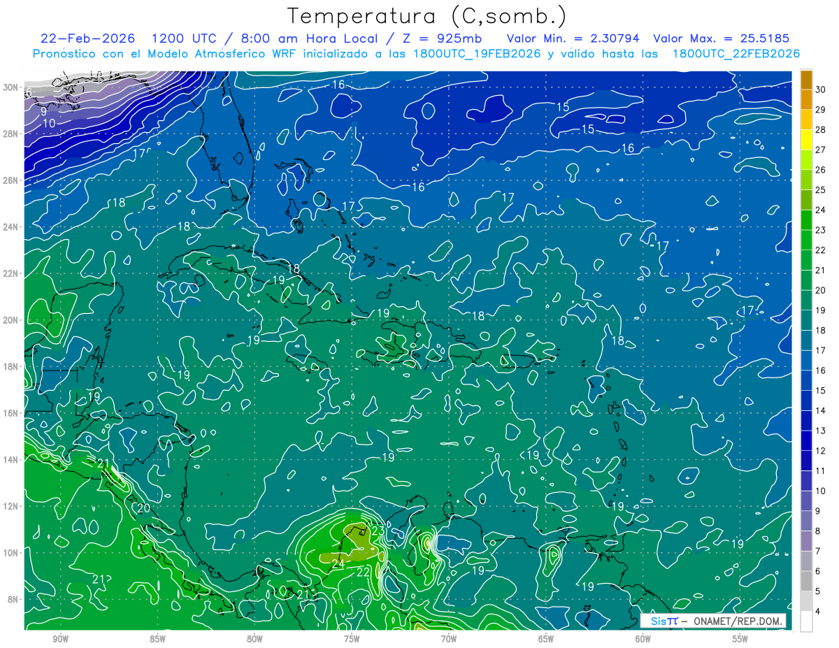Click the brown top segment of the color scale
This screenshot has width=839, height=648.
tap(806, 80)
